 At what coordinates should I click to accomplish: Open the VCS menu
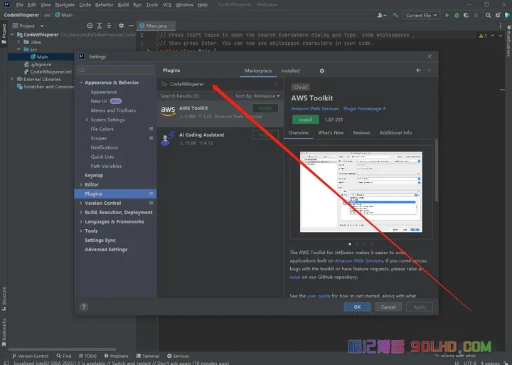pyautogui.click(x=167, y=4)
